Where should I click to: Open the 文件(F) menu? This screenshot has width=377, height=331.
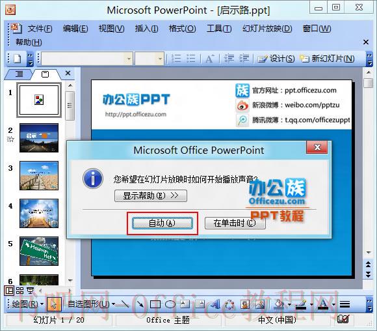[x=40, y=29]
